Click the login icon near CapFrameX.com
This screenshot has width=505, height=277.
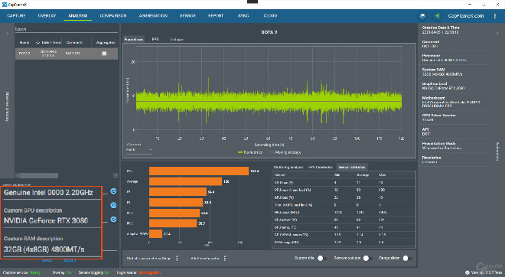437,16
